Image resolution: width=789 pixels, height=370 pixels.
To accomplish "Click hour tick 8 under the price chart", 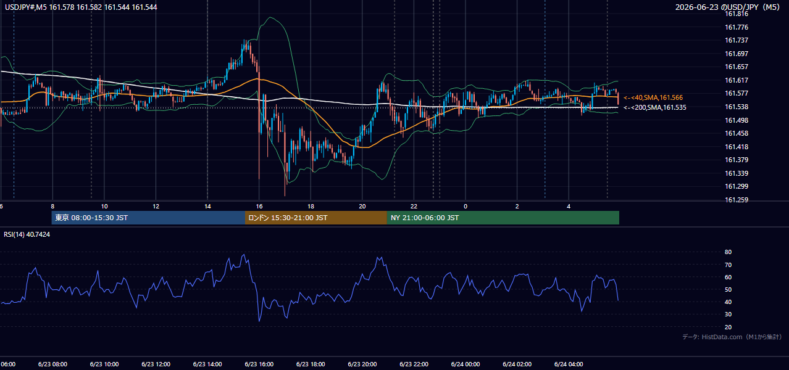I will pos(52,206).
